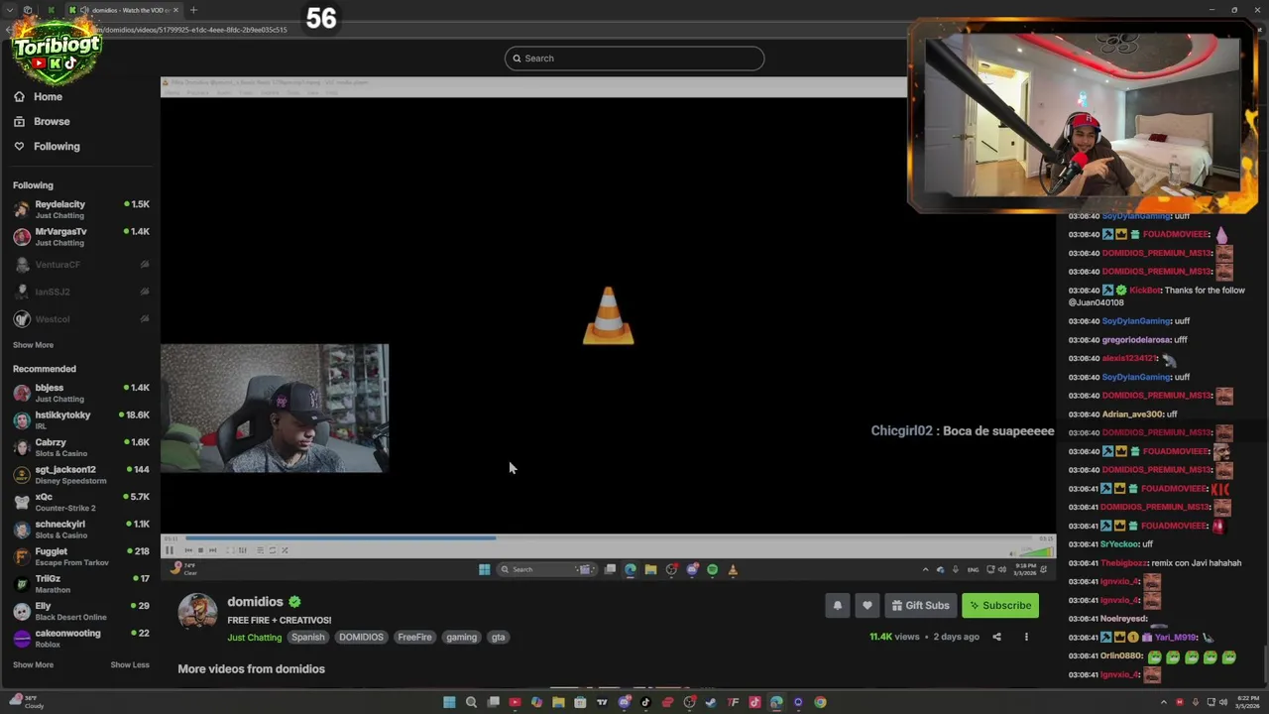The height and width of the screenshot is (714, 1269).
Task: Switch to the domidios VOD browser tab
Action: tap(126, 10)
